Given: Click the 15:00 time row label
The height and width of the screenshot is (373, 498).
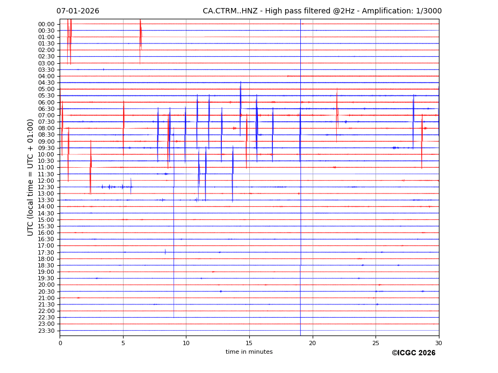Looking at the screenshot, I should click(x=46, y=220).
